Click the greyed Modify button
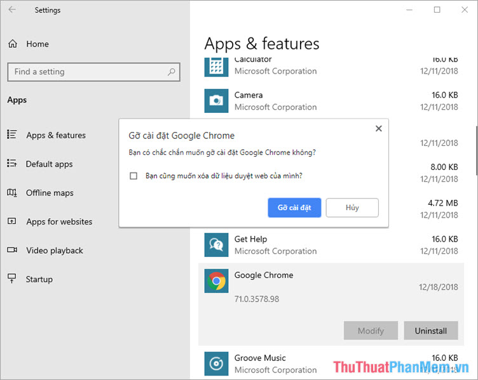 (371, 331)
